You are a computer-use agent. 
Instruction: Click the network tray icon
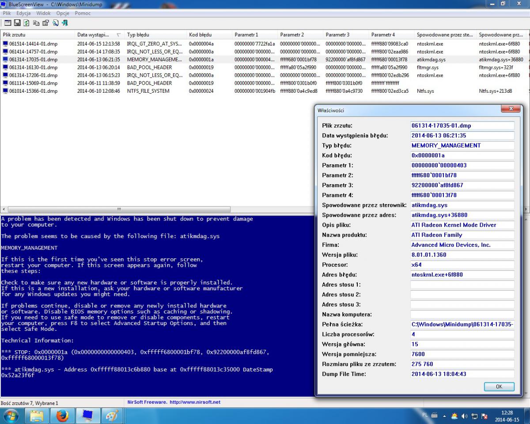[x=474, y=416]
